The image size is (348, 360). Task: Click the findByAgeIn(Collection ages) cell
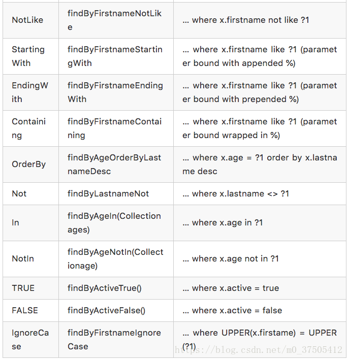[x=116, y=223]
